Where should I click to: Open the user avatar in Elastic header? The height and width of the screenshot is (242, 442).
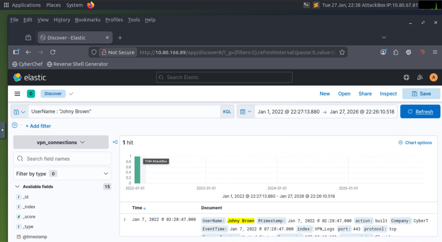434,77
